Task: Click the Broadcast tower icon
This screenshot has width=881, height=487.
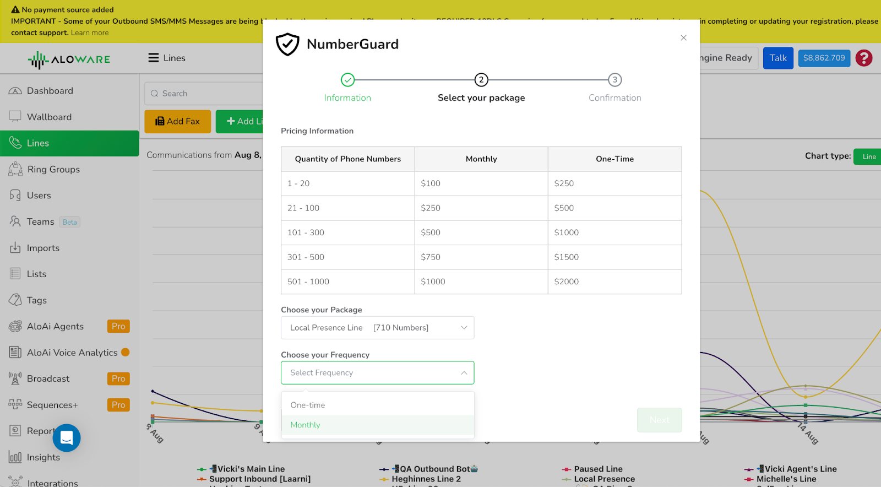Action: click(15, 378)
